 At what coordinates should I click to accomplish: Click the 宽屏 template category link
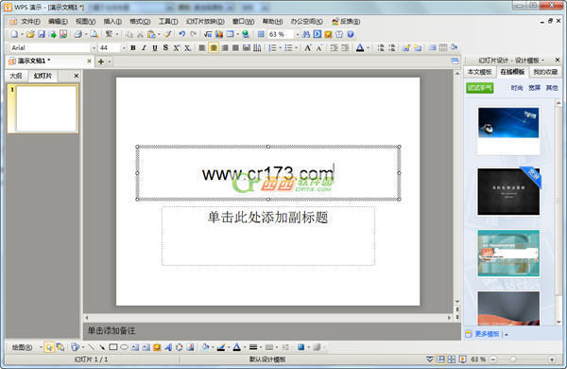coord(534,88)
